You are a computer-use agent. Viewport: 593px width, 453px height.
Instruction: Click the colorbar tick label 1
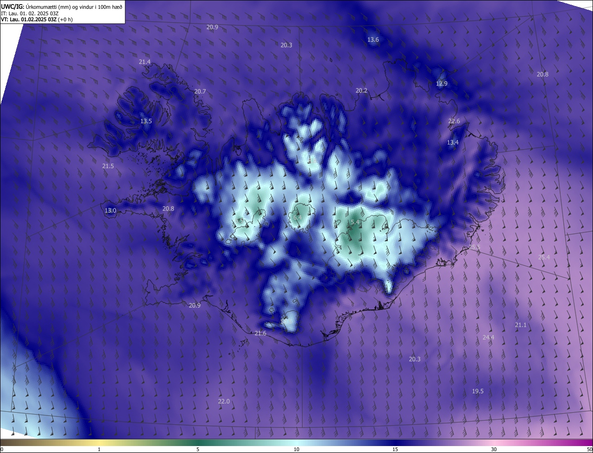[x=99, y=449]
